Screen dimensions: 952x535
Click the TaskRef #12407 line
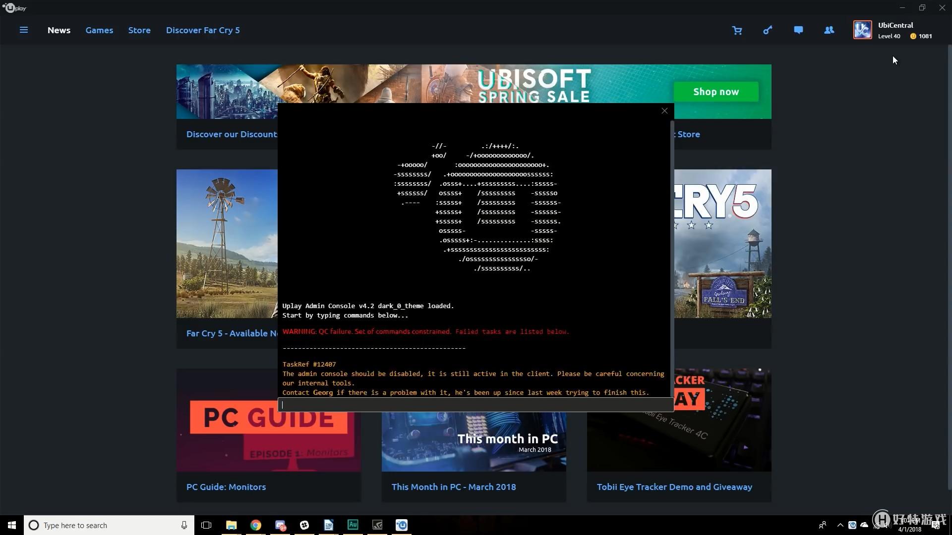(x=309, y=365)
